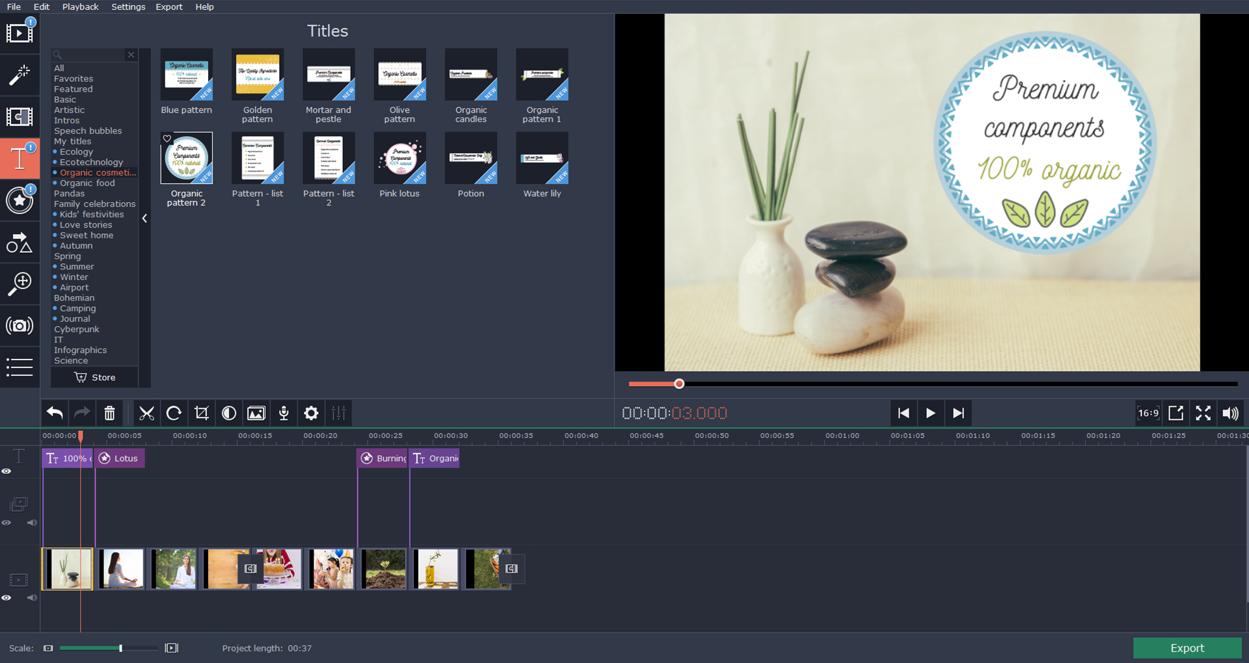Image resolution: width=1249 pixels, height=663 pixels.
Task: Click the green Export button
Action: [1187, 647]
